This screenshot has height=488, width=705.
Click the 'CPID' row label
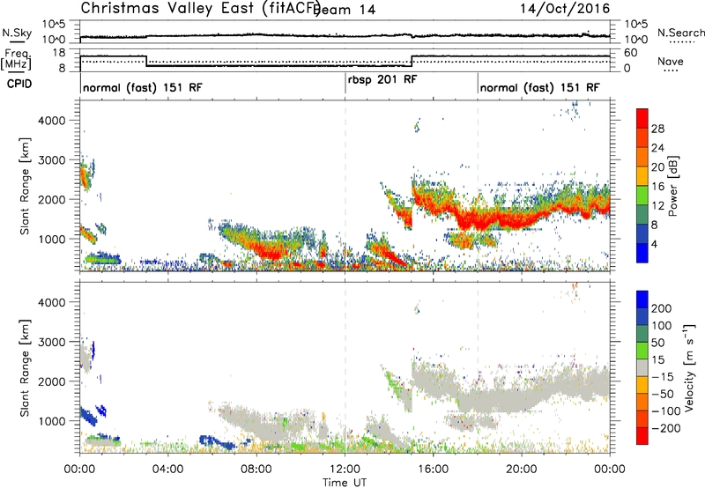[19, 84]
